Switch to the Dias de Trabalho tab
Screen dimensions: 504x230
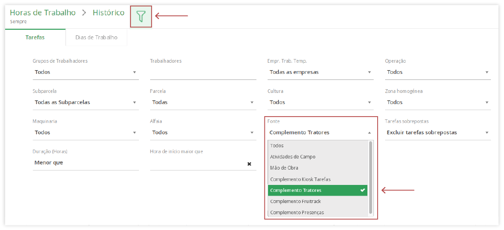click(x=97, y=38)
